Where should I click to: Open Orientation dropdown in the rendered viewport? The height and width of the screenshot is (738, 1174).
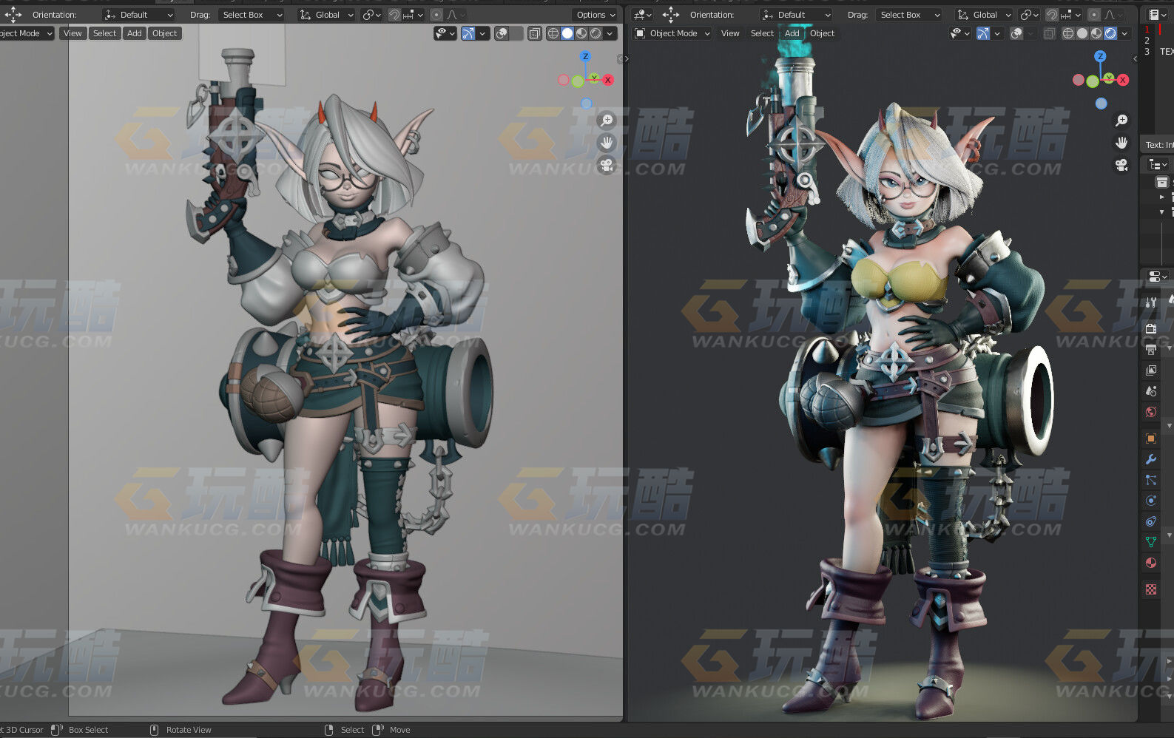click(796, 15)
